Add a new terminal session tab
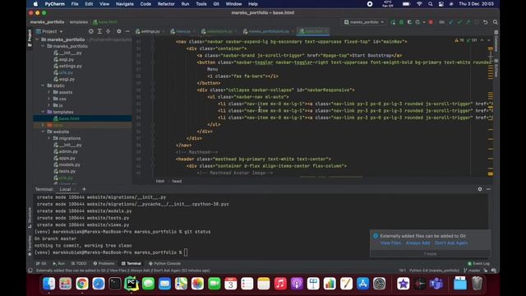This screenshot has height=296, width=526. coord(84,189)
